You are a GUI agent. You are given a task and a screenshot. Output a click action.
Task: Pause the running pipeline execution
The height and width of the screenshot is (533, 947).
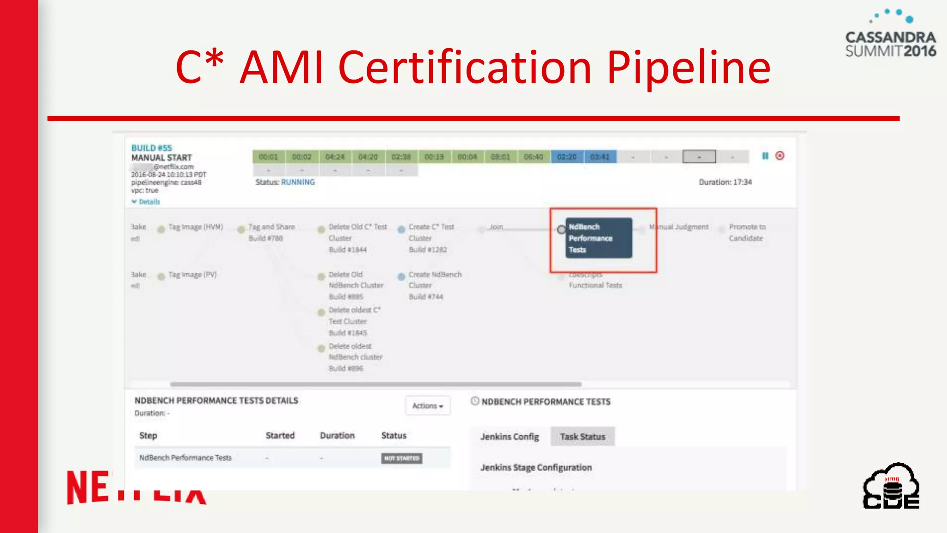[765, 156]
